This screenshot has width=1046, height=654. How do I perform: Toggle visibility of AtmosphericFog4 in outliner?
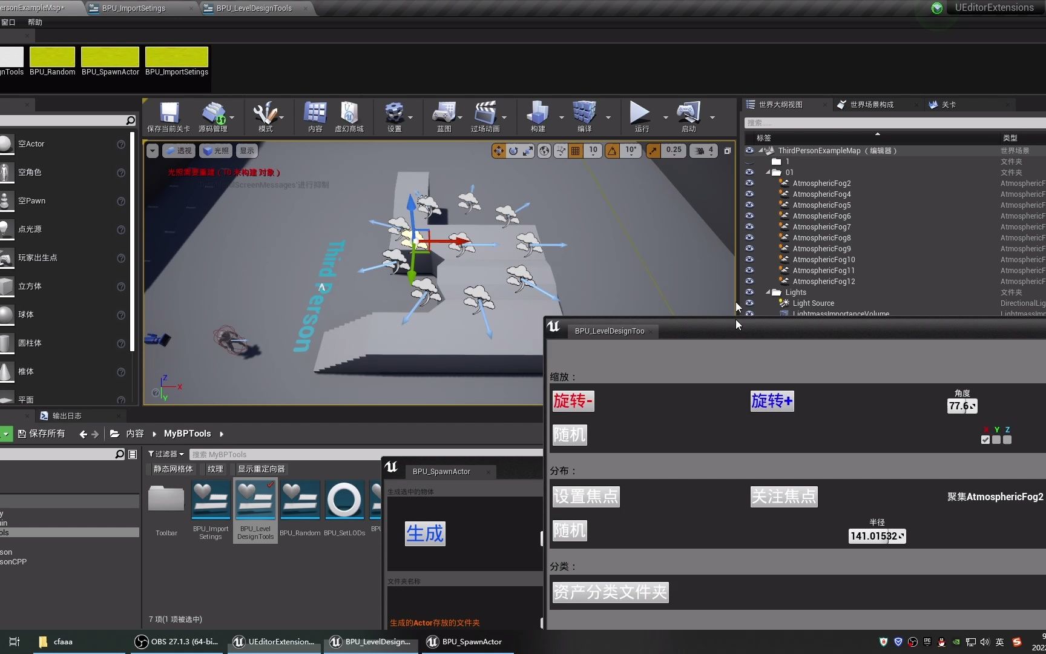749,194
